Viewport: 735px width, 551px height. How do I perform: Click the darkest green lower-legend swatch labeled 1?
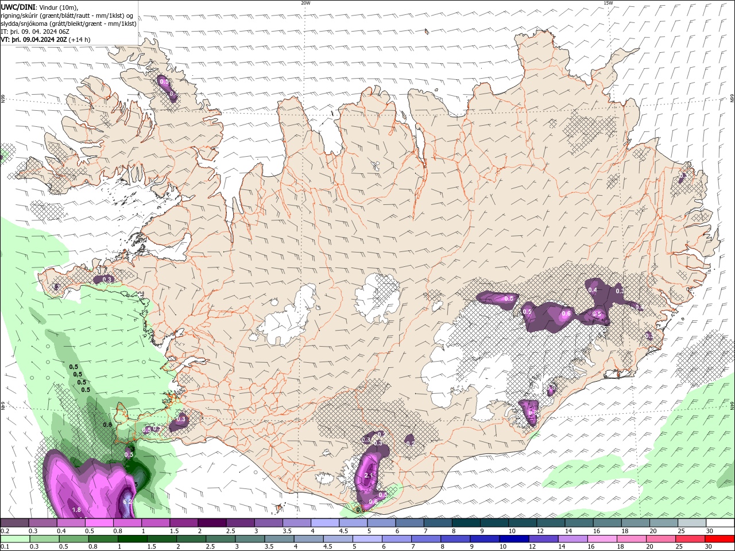tap(131, 539)
